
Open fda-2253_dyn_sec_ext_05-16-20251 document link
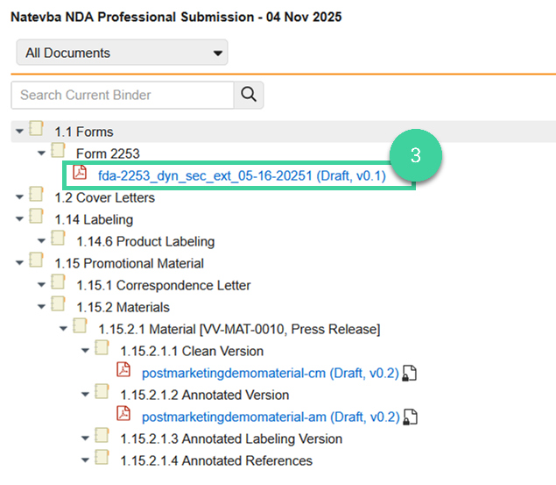[242, 175]
